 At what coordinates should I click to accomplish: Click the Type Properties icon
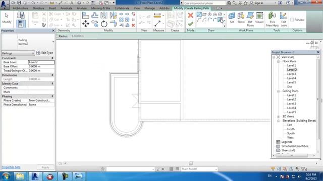coord(21,15)
